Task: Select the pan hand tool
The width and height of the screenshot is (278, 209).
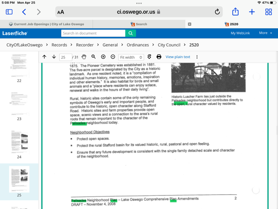Action: 84,57
